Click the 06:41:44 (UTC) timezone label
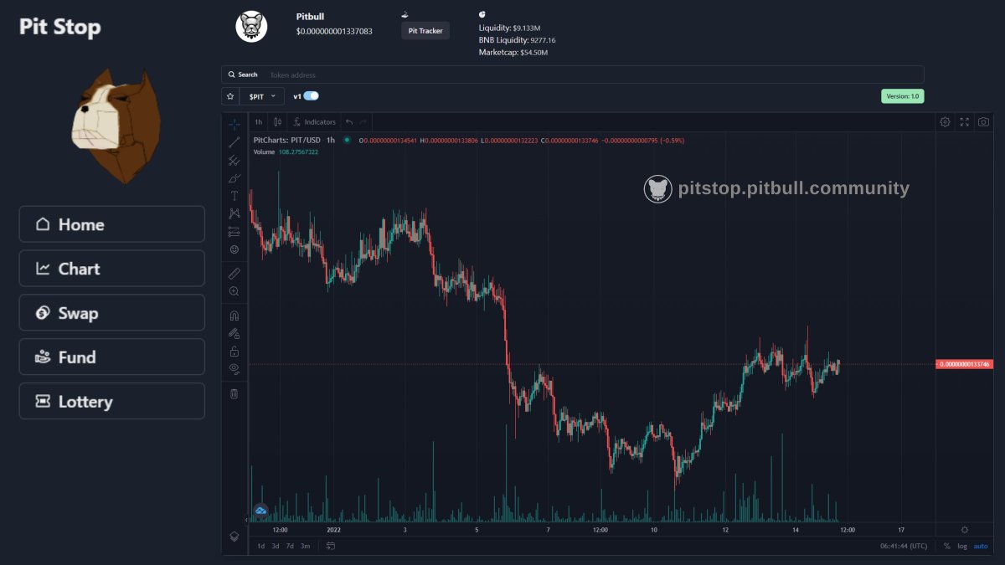 904,546
